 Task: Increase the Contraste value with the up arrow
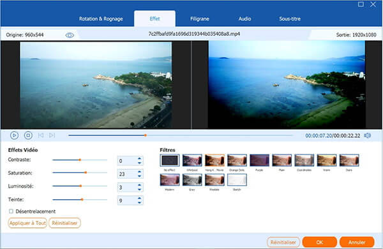139,158
